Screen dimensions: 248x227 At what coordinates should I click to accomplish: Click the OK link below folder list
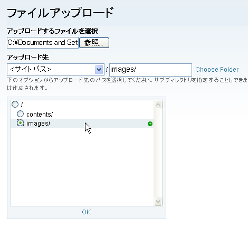[87, 212]
